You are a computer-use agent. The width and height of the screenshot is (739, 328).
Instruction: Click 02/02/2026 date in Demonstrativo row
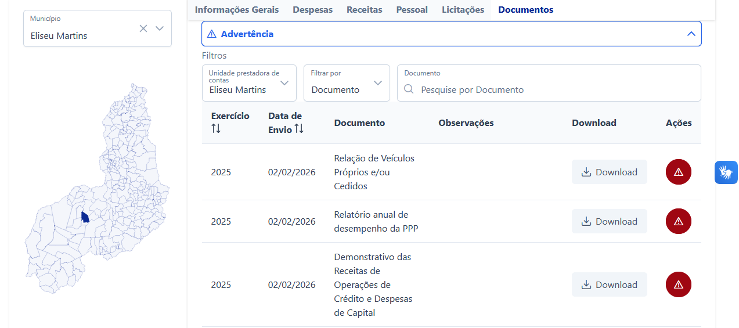click(x=292, y=285)
